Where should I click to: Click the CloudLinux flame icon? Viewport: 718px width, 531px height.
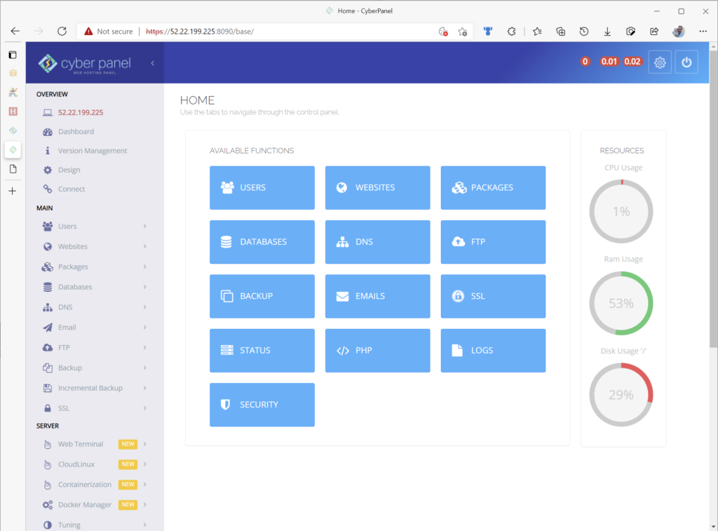pos(48,464)
